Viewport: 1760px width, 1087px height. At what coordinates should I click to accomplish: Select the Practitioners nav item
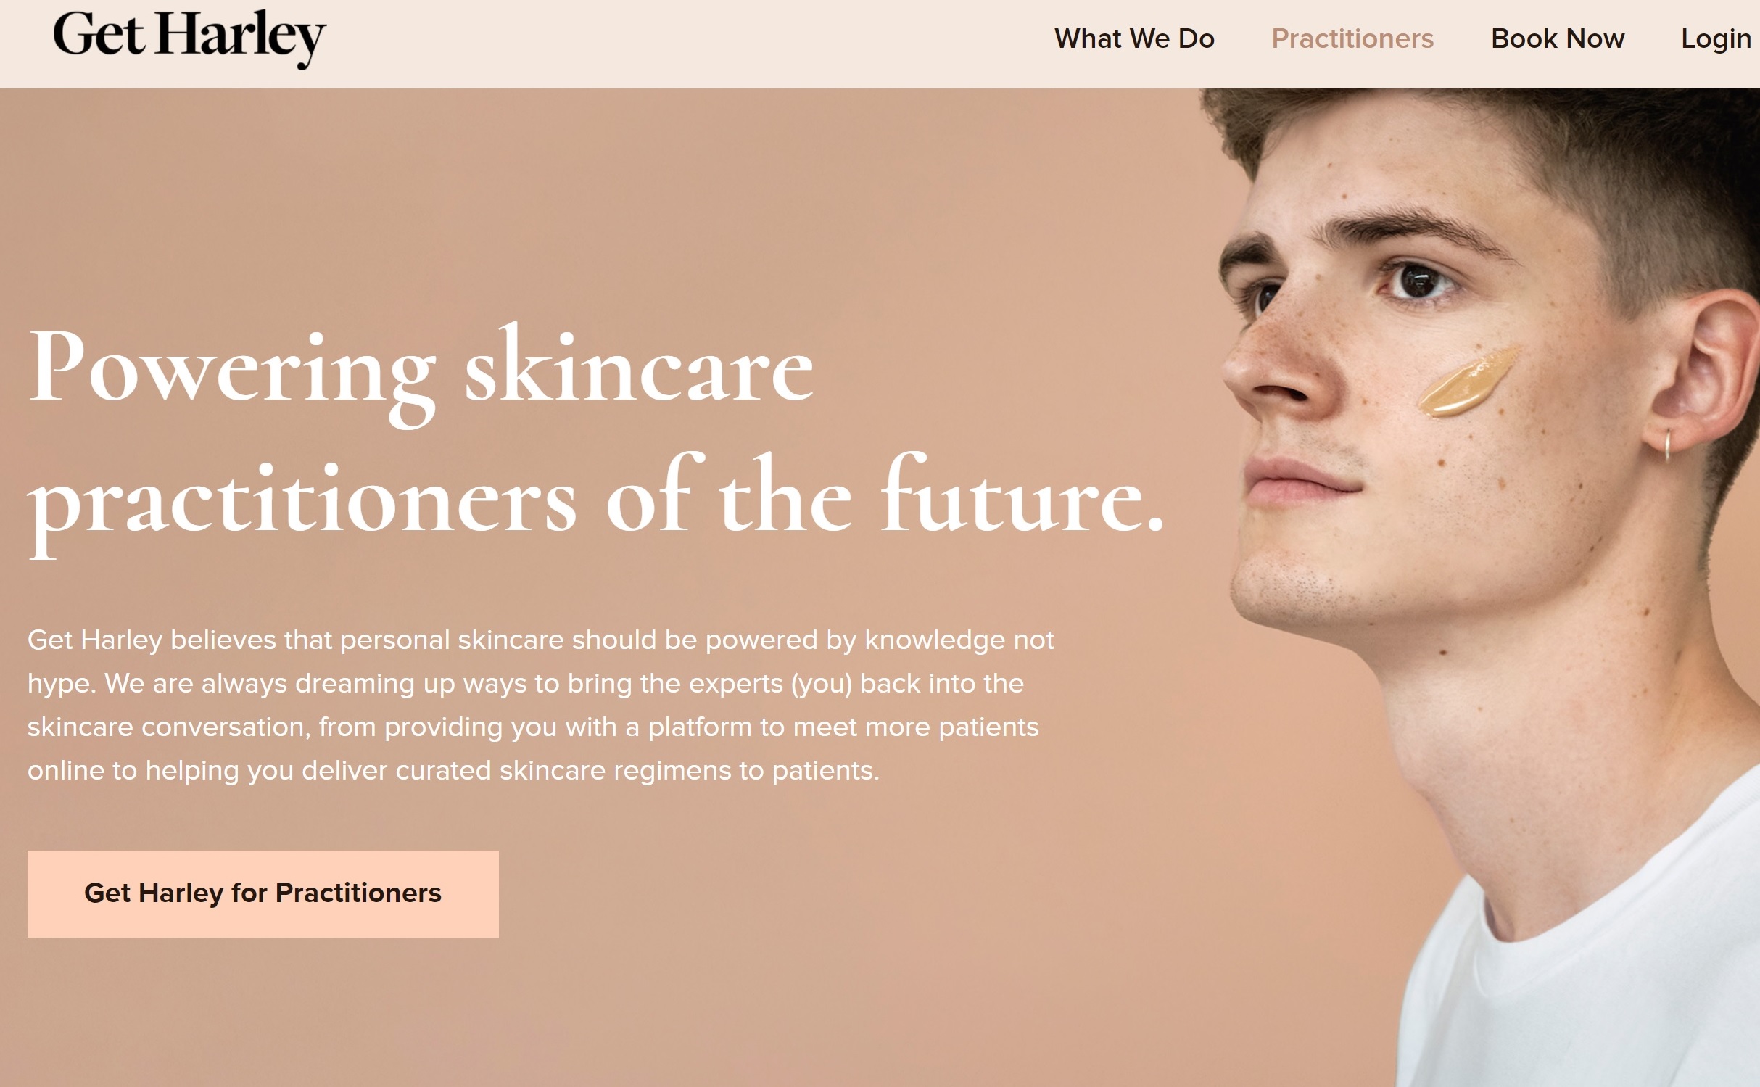(1352, 38)
